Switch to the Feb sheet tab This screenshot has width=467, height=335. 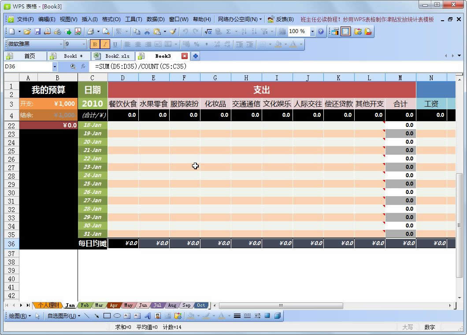pos(85,305)
